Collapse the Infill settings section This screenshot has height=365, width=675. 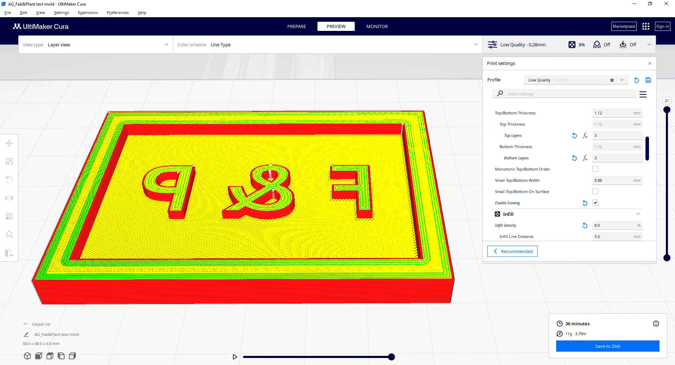coord(638,214)
